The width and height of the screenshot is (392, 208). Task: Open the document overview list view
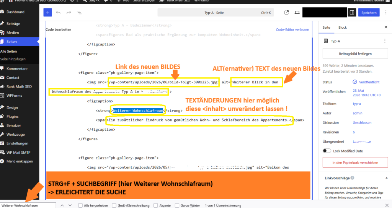(x=79, y=13)
